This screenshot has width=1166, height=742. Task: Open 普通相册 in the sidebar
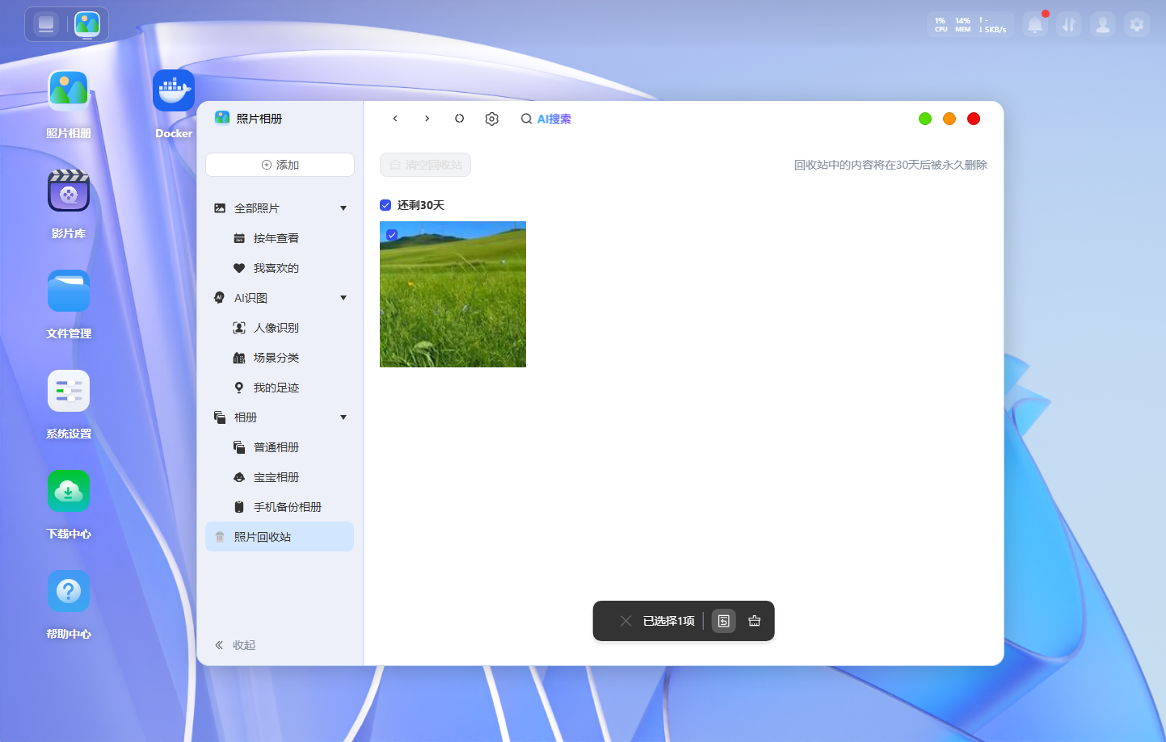click(276, 447)
